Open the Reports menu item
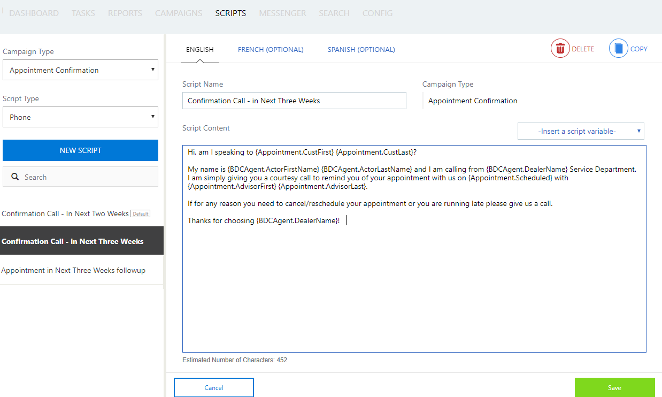Viewport: 662px width, 397px height. click(x=125, y=13)
